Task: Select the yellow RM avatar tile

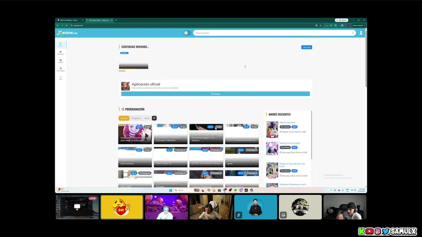Action: pyautogui.click(x=122, y=207)
